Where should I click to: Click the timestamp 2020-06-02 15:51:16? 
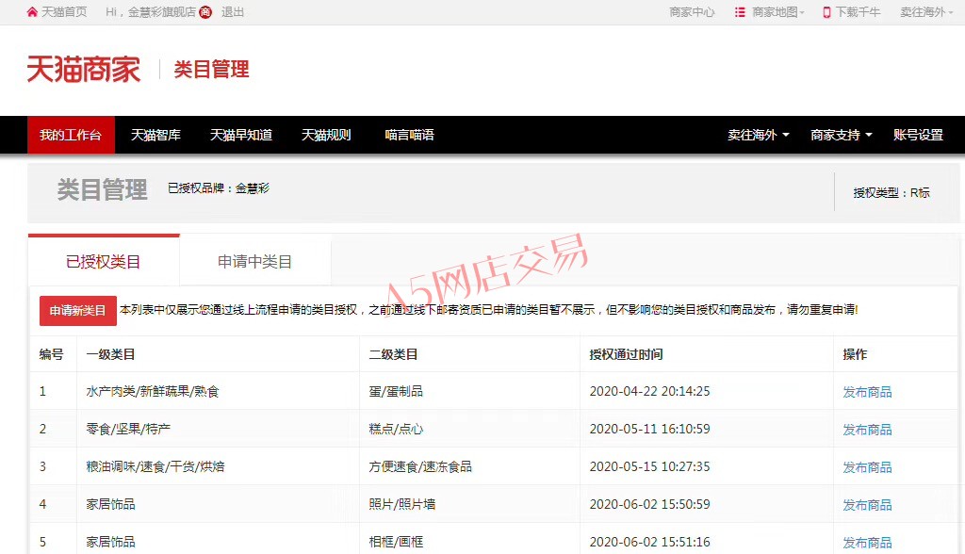pyautogui.click(x=650, y=542)
